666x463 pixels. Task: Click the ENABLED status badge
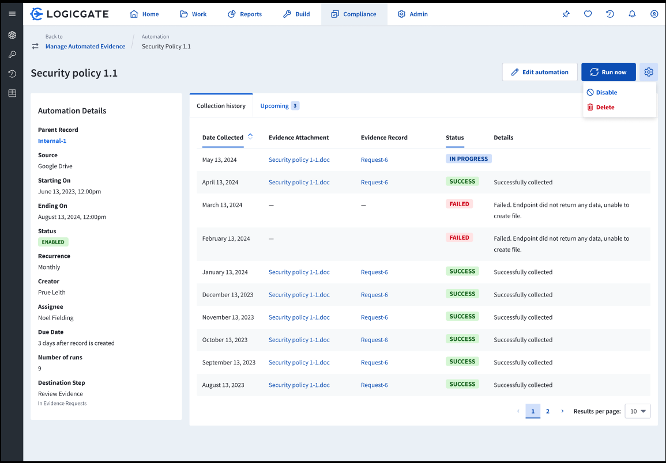53,242
